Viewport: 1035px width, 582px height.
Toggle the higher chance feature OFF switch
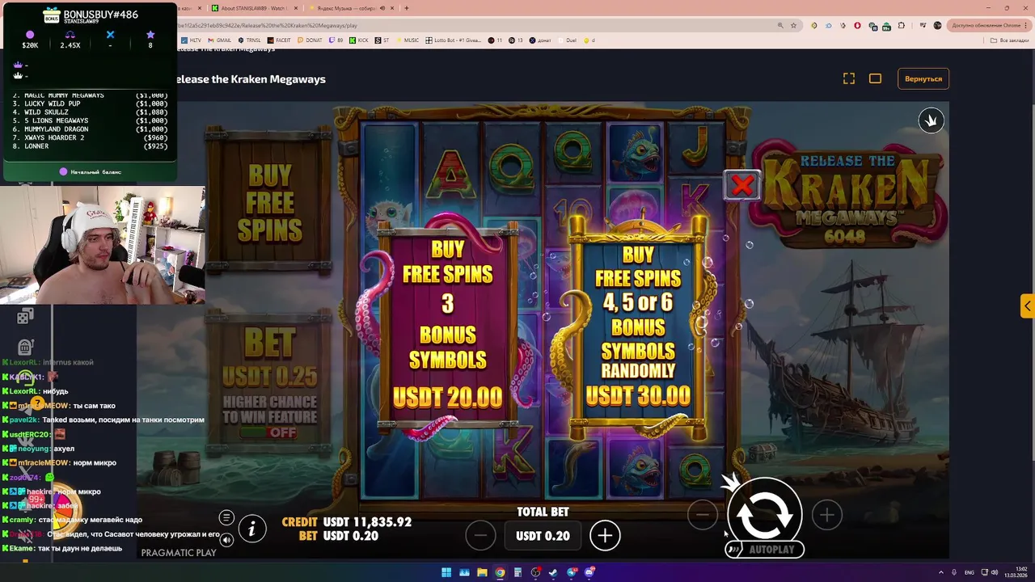269,432
